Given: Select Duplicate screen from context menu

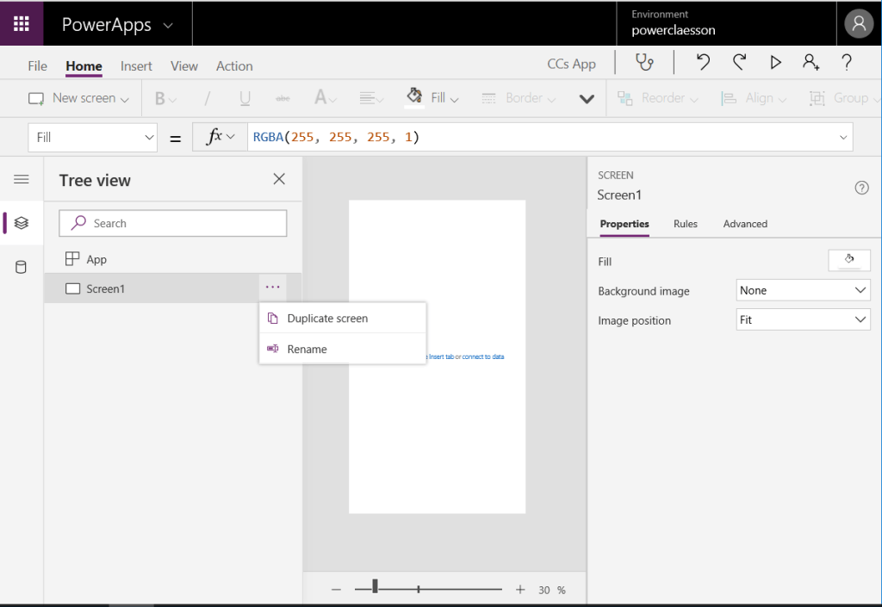Looking at the screenshot, I should (x=327, y=319).
